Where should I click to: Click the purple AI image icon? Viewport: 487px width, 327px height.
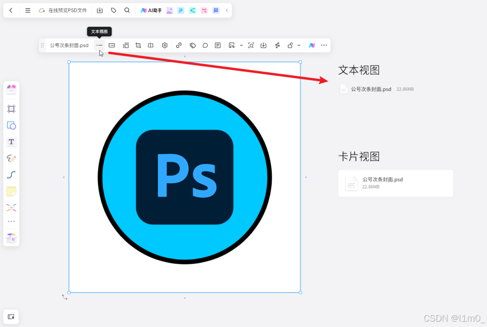pyautogui.click(x=169, y=10)
